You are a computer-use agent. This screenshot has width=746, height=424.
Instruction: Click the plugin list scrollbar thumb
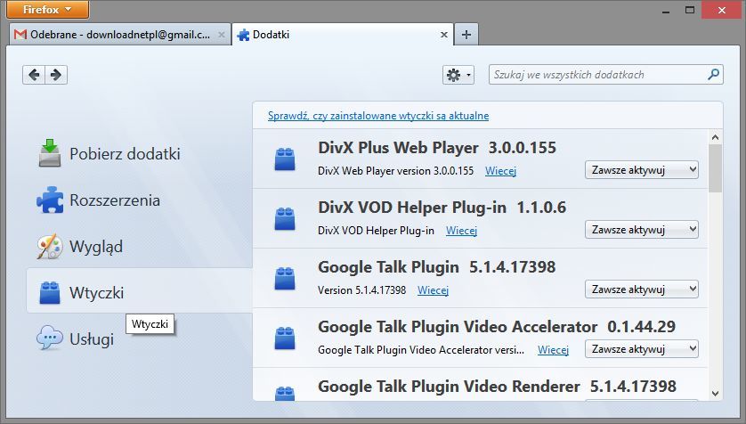pos(715,168)
